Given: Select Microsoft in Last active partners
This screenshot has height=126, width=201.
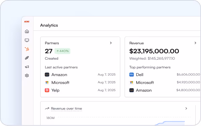Looking at the screenshot, I should point(60,82).
